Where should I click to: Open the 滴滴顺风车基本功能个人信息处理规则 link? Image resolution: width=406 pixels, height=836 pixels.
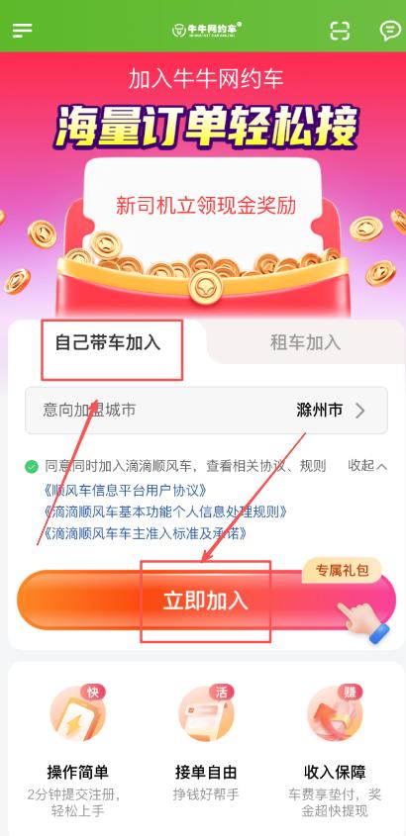166,511
